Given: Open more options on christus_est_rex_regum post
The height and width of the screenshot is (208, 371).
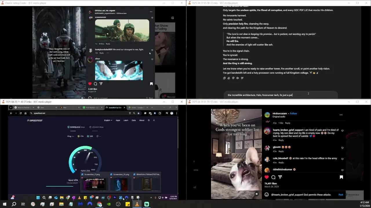Looking at the screenshot, I should click(151, 12).
